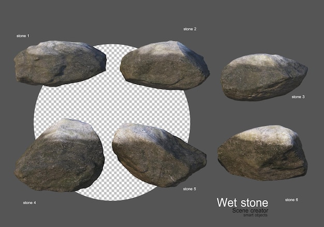Select the stone 2 rock image
The height and width of the screenshot is (227, 324).
coord(165,65)
